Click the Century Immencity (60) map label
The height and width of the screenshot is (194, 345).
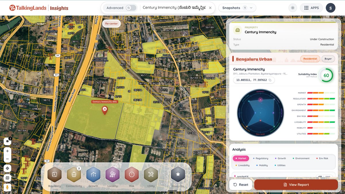point(105,102)
